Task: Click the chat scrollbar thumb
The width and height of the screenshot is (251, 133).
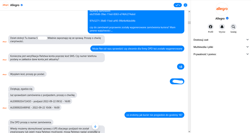Action: pos(189,23)
